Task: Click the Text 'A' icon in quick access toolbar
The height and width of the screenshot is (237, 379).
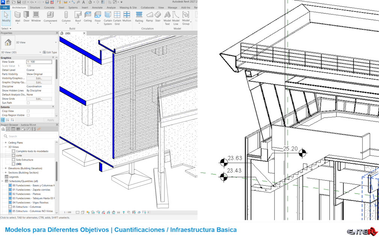Action: pyautogui.click(x=84, y=2)
